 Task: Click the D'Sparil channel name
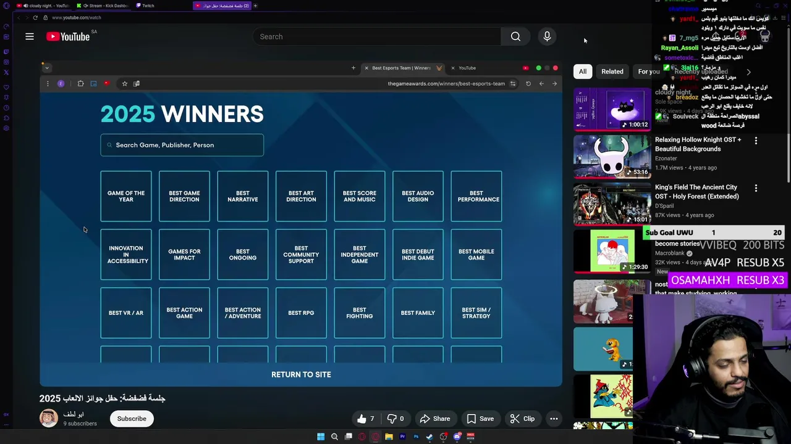[x=664, y=206]
